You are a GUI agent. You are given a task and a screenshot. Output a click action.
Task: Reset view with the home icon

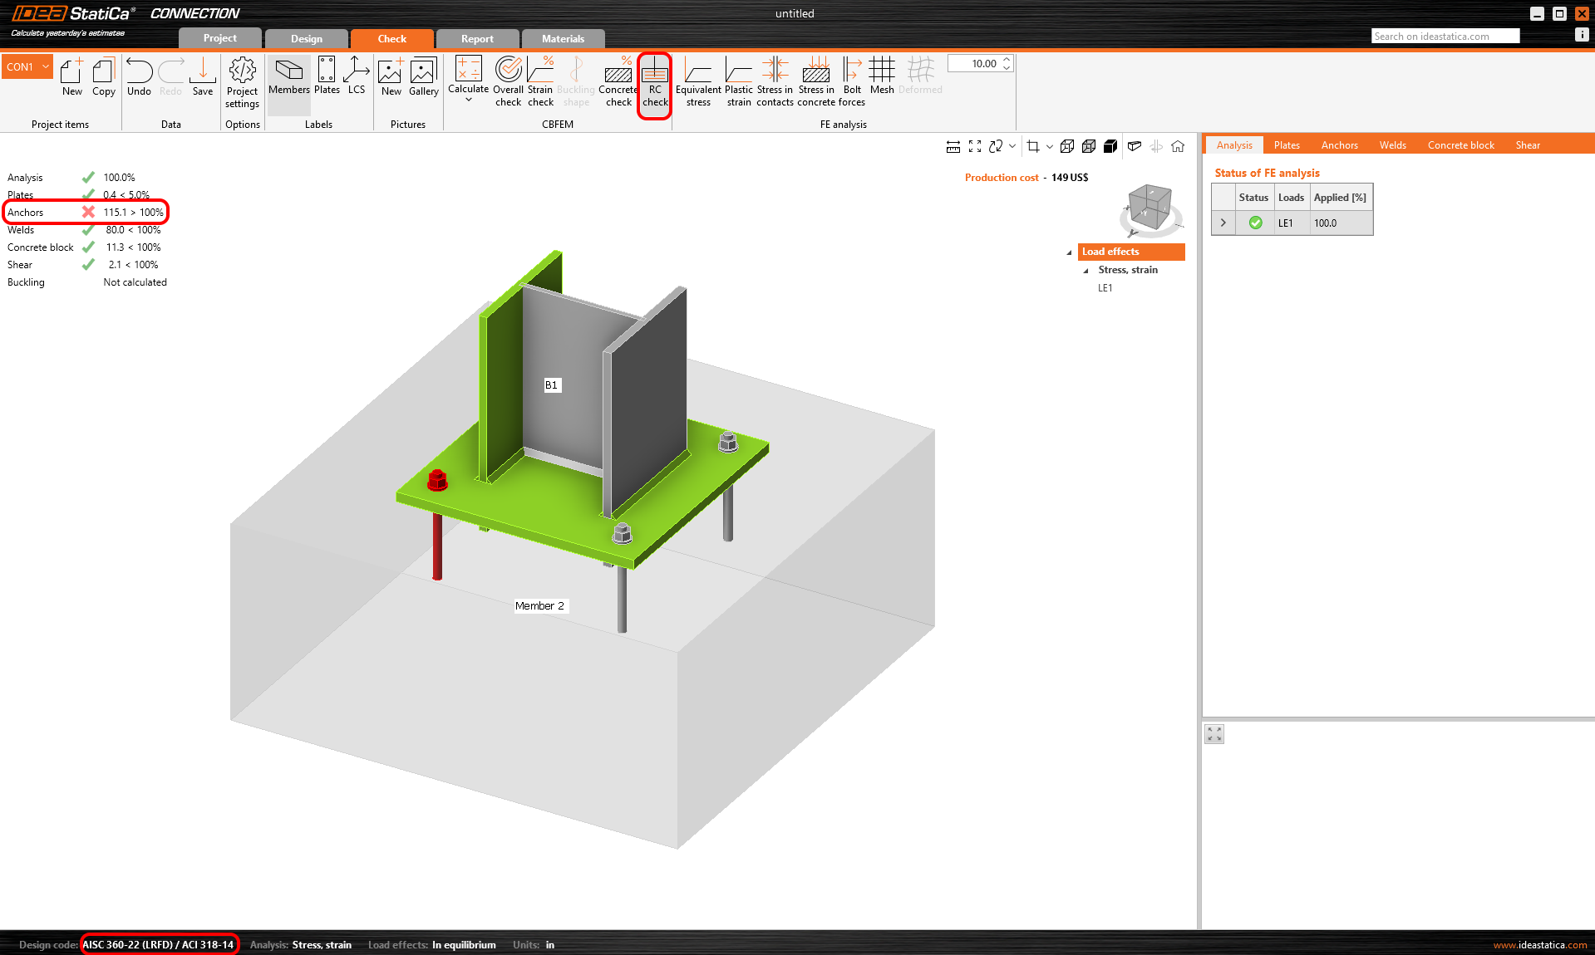point(1178,146)
